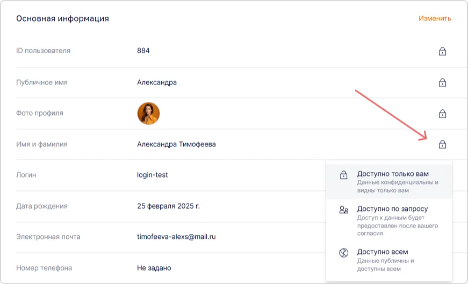468x284 pixels.
Task: Select Доступно всем privacy option
Action: (x=389, y=260)
